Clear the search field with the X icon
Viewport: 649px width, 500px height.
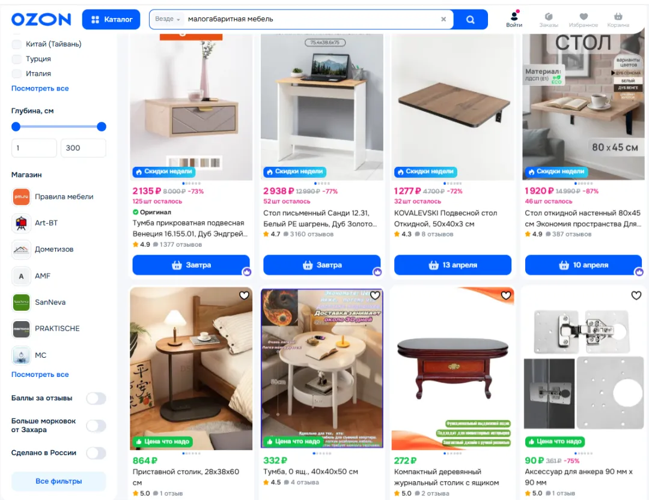coord(443,19)
